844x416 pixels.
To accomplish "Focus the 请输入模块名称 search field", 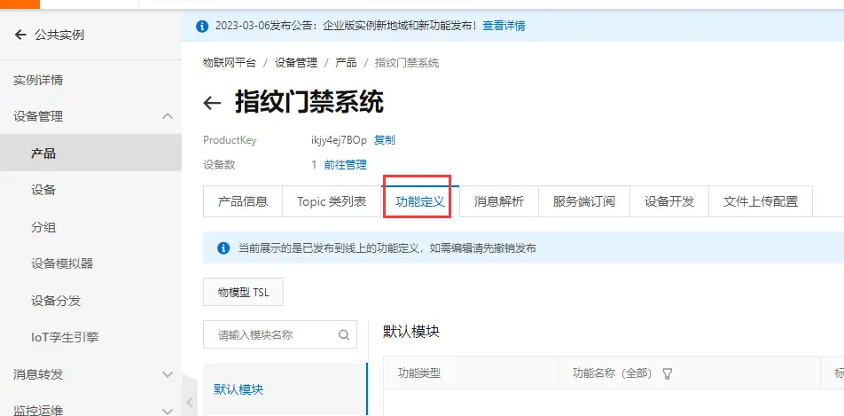I will point(270,335).
